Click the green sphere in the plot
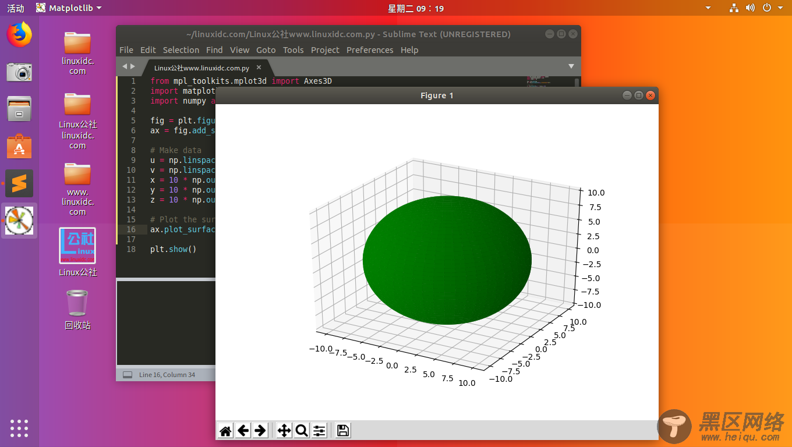Image resolution: width=792 pixels, height=447 pixels. (x=447, y=260)
